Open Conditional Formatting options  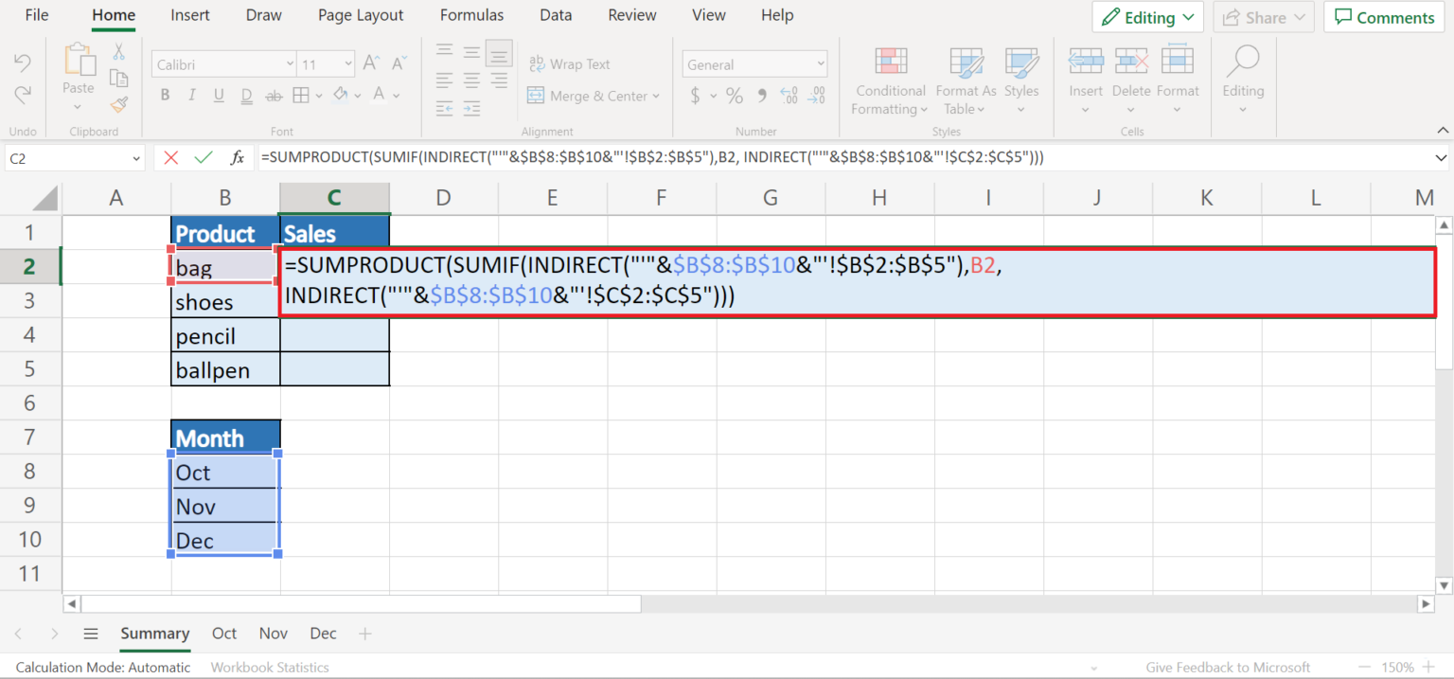[889, 82]
